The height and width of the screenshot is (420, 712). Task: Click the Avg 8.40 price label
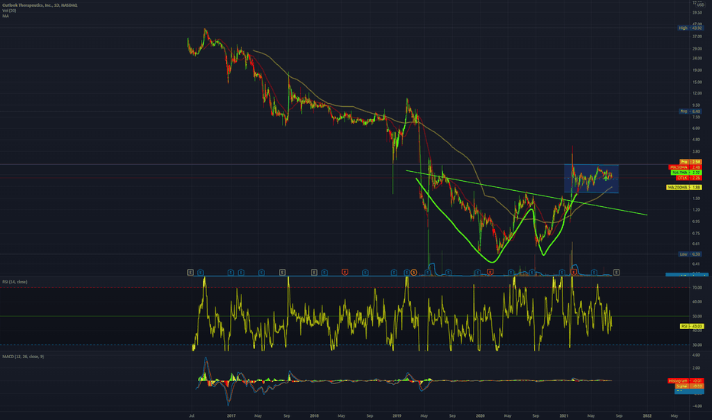[690, 111]
